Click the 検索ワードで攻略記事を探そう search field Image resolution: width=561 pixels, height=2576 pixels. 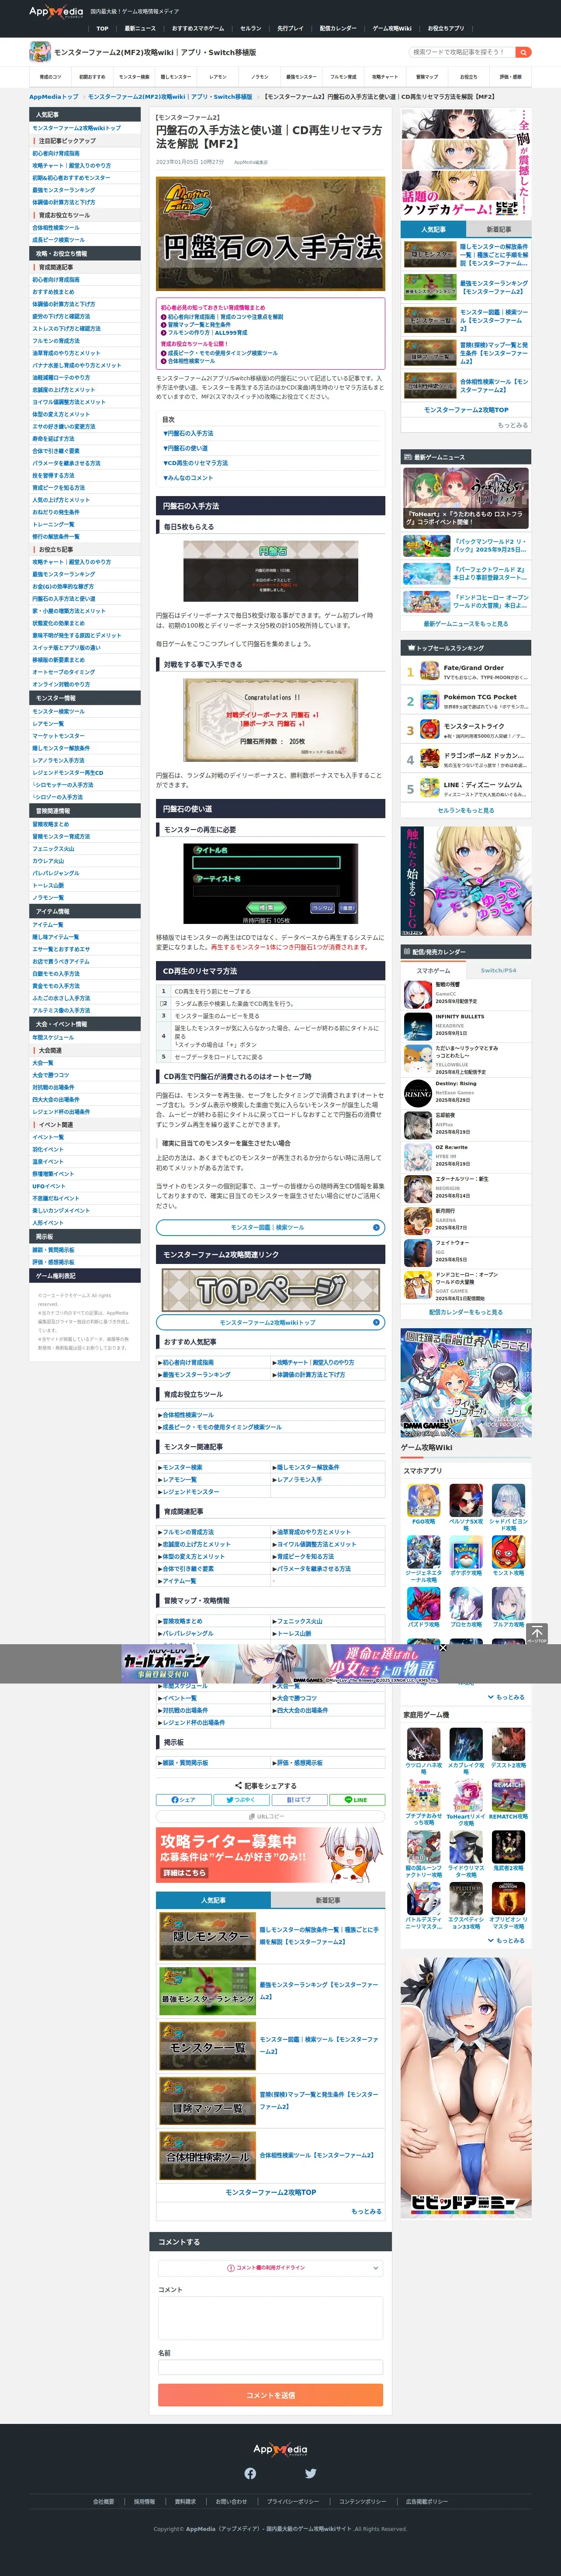click(461, 52)
